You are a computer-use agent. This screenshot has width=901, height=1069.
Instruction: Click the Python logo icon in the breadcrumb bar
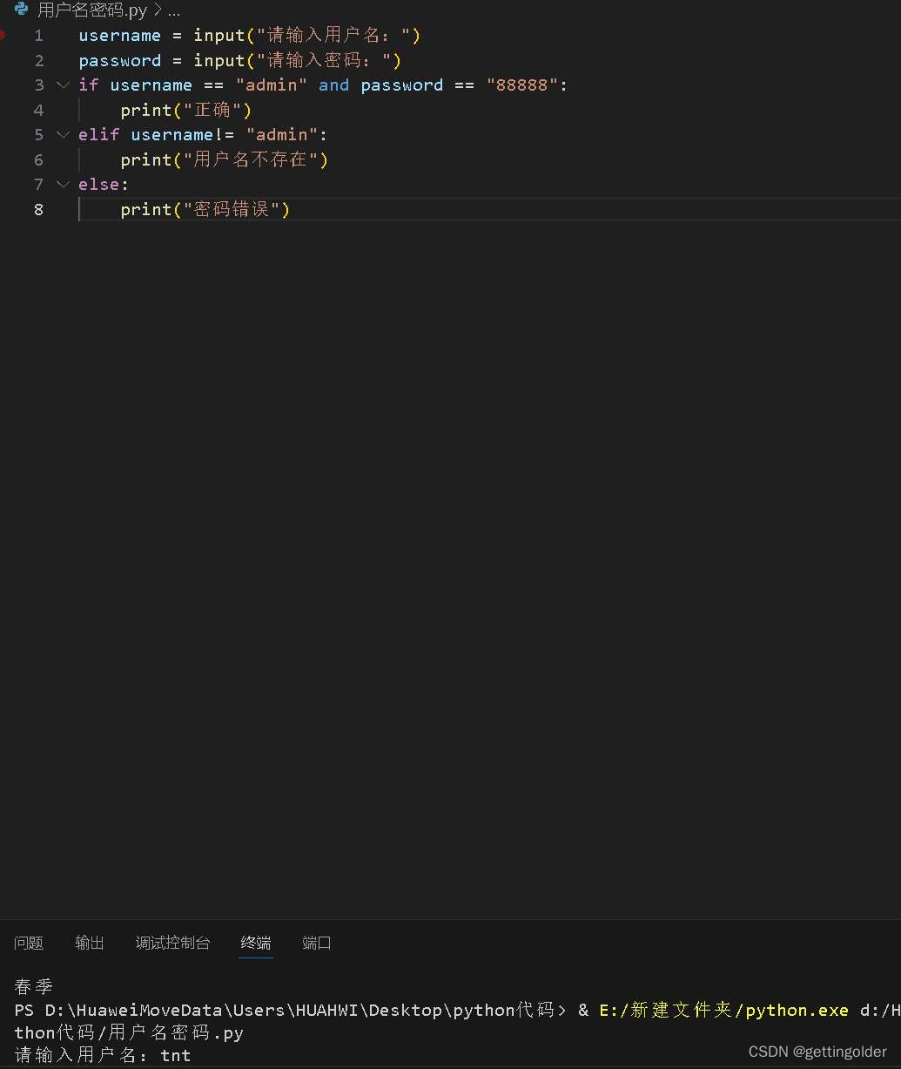point(19,10)
